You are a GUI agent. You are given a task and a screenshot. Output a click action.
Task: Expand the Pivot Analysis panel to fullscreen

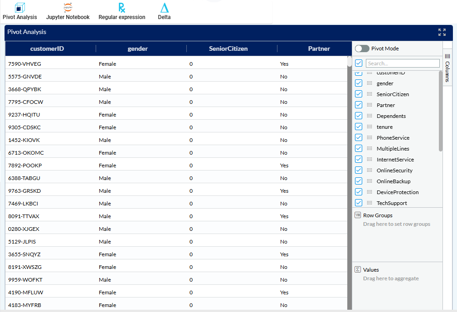[442, 32]
